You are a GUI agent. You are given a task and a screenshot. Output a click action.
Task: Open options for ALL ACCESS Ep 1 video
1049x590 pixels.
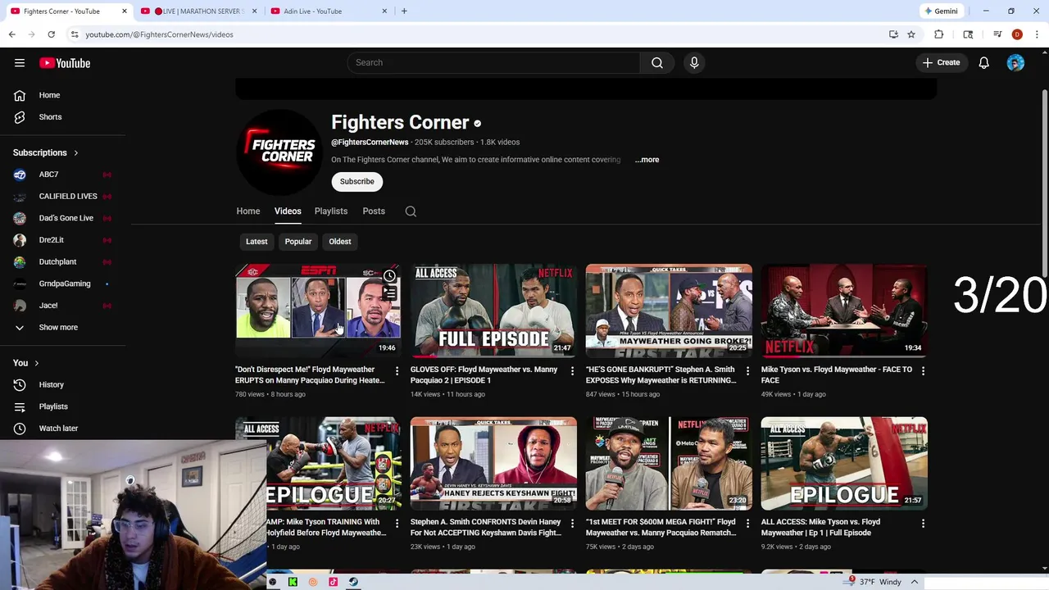point(923,524)
